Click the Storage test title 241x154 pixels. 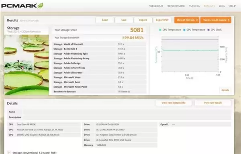(x=13, y=28)
